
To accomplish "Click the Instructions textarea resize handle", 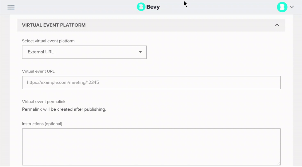I will [279, 163].
